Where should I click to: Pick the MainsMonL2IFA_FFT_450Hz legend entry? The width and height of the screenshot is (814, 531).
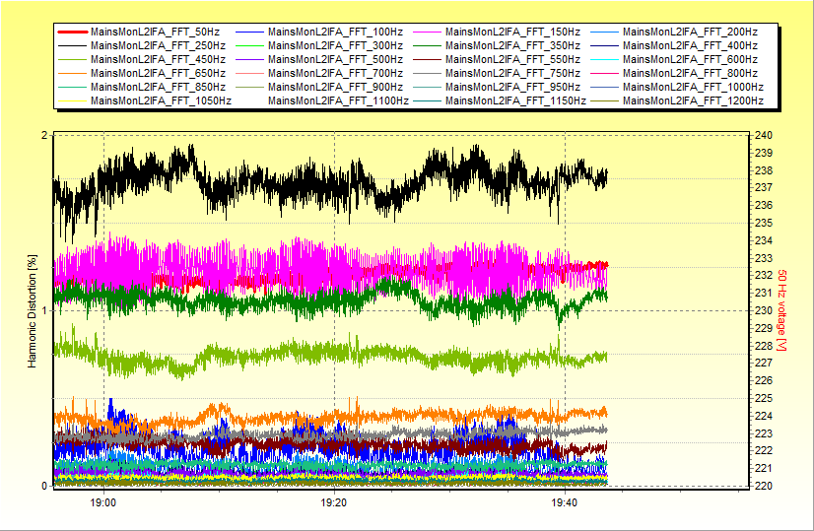[158, 60]
